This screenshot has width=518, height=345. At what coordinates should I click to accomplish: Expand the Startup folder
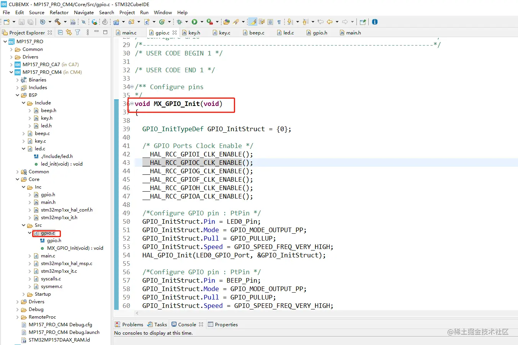[x=23, y=294]
